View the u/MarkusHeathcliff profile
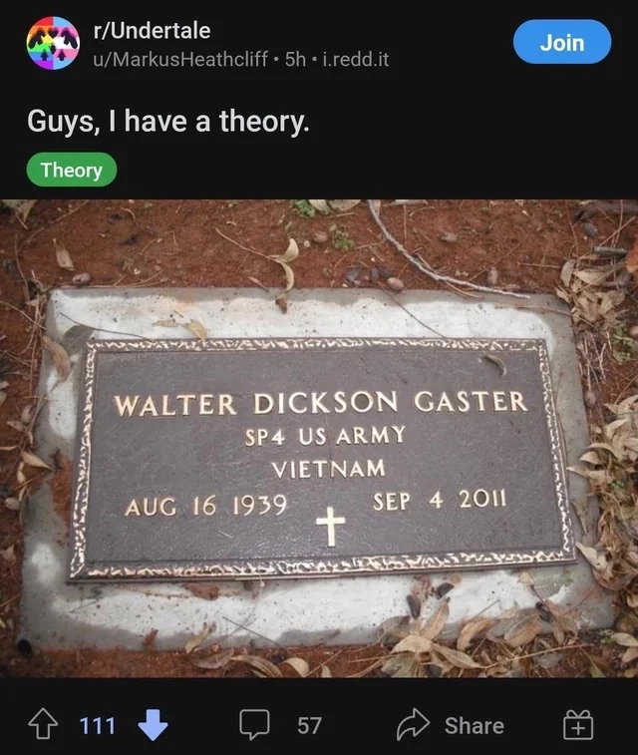The width and height of the screenshot is (638, 755). (180, 59)
